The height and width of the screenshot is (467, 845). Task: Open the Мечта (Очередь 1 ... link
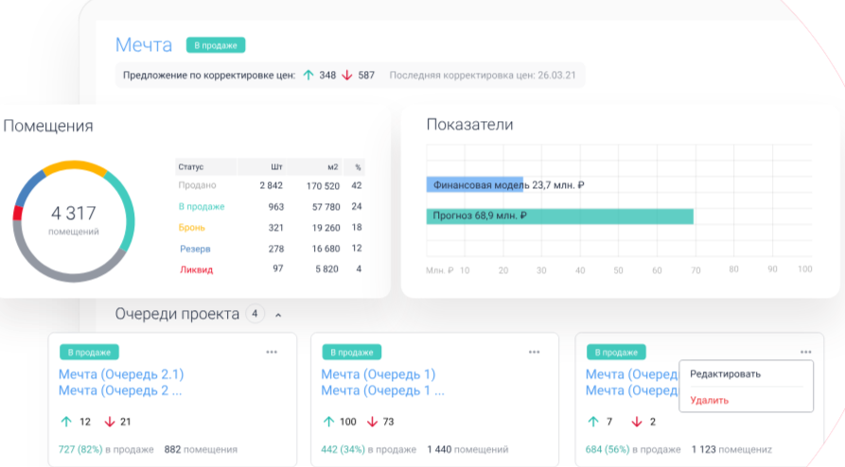(x=382, y=390)
